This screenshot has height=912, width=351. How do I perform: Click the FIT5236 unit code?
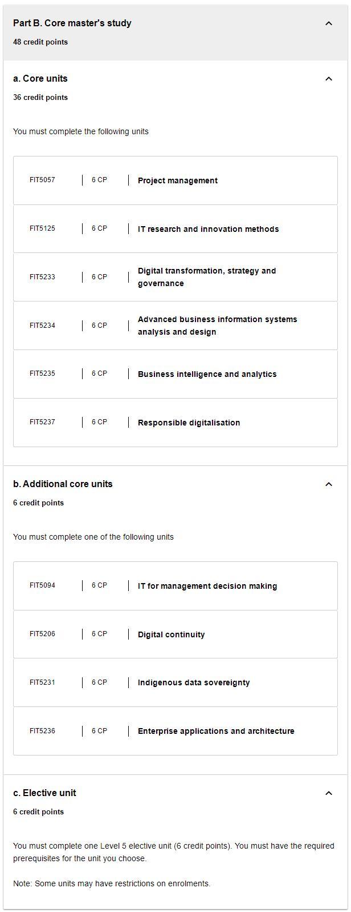42,731
